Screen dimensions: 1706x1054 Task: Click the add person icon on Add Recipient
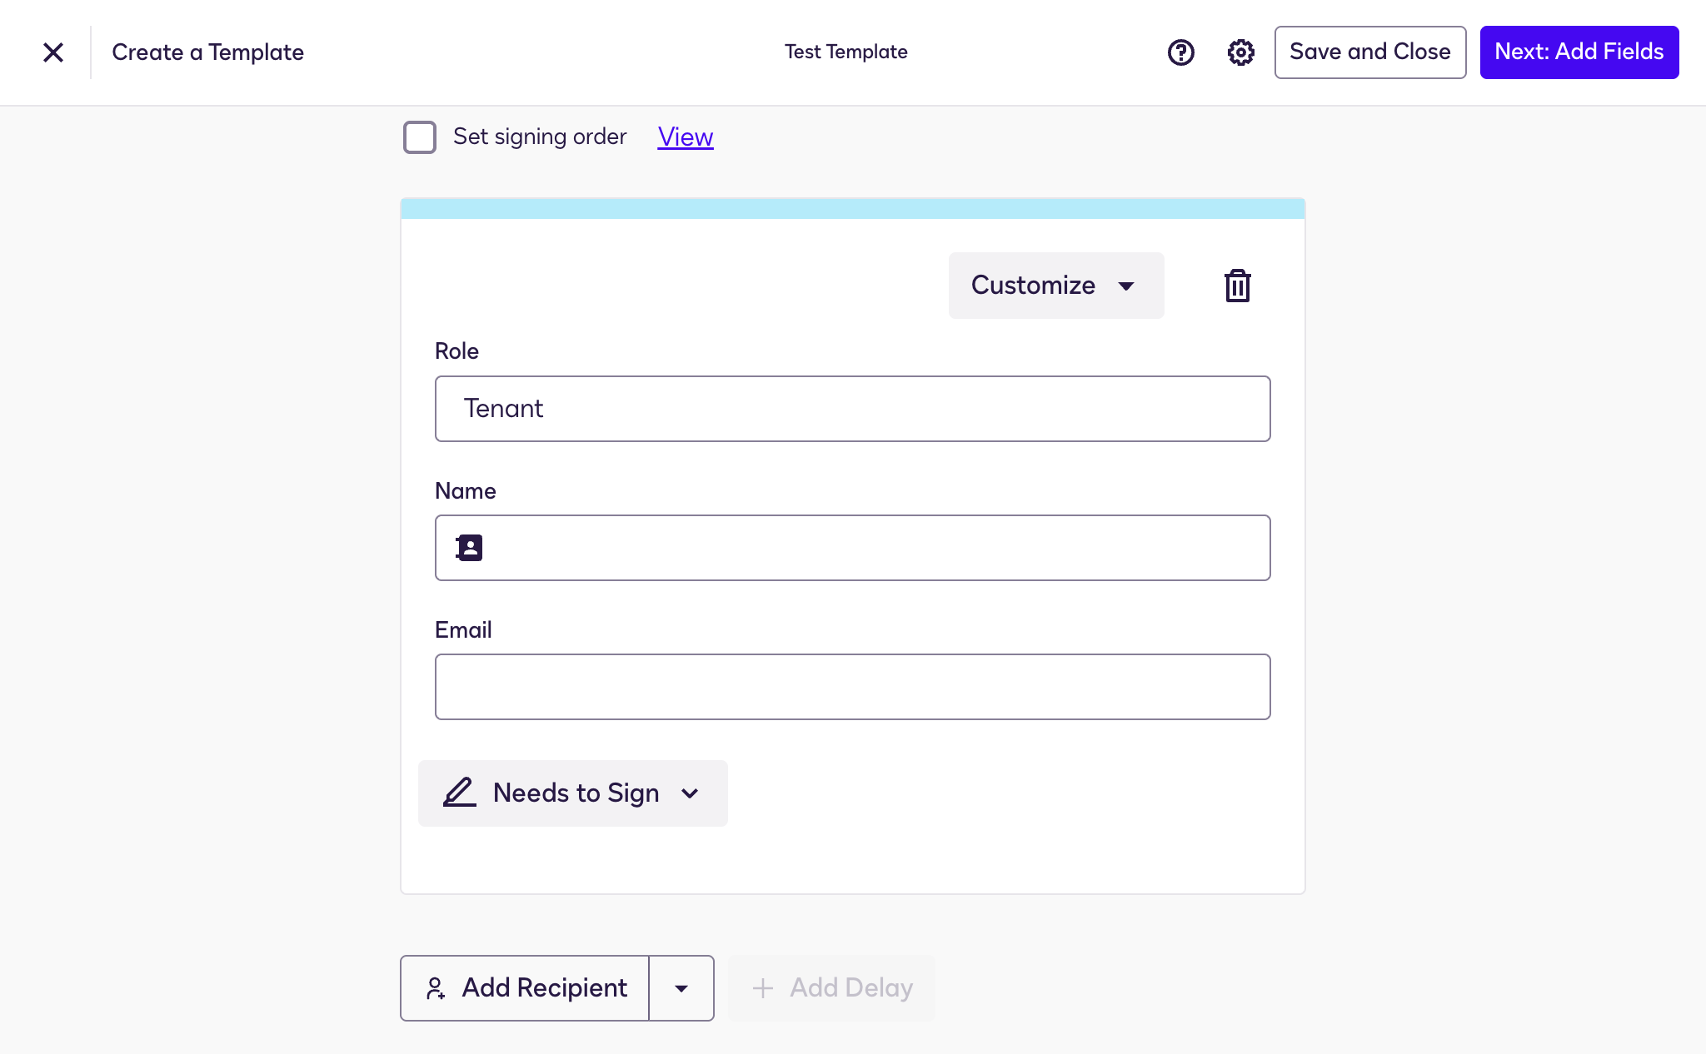coord(435,988)
